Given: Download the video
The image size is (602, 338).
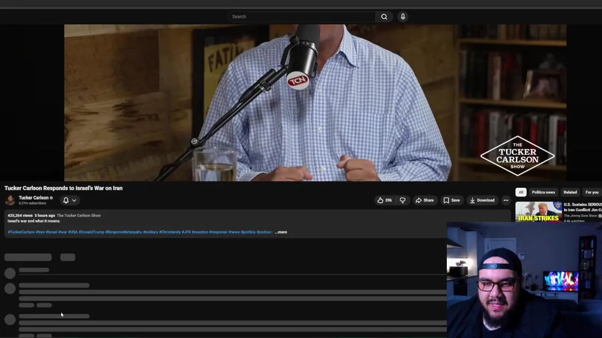Looking at the screenshot, I should tap(482, 200).
